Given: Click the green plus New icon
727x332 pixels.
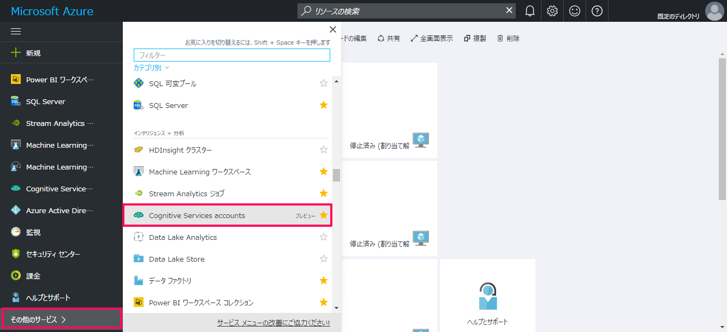Looking at the screenshot, I should click(16, 53).
